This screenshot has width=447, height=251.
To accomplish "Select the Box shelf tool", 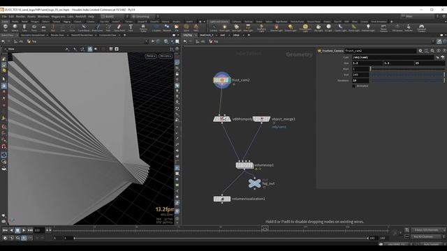I will pyautogui.click(x=5, y=28).
